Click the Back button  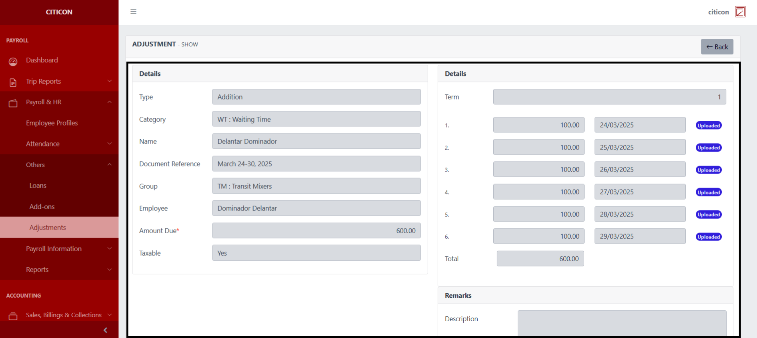click(717, 47)
